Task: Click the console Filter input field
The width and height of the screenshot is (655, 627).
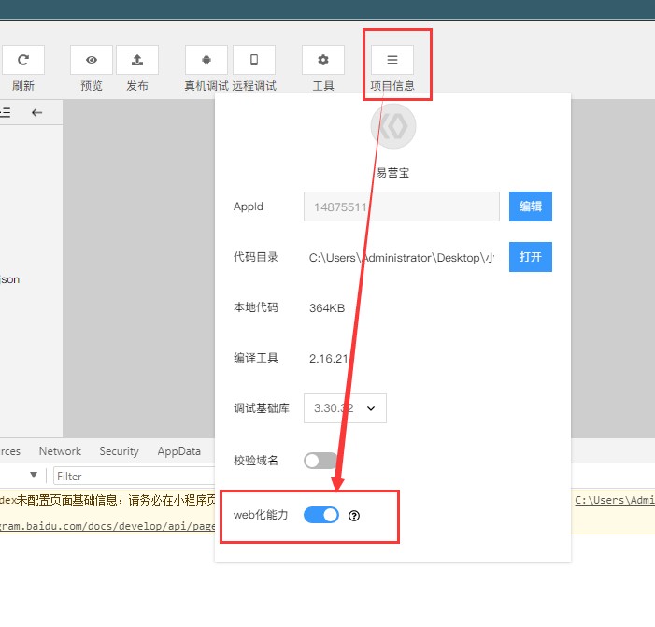Action: tap(131, 477)
